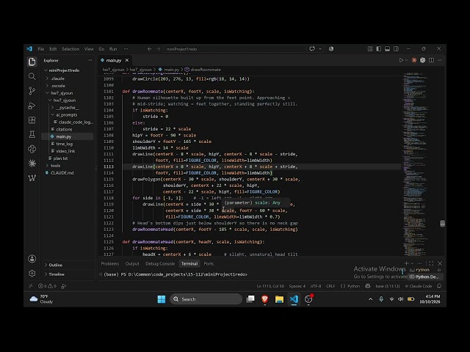The height and width of the screenshot is (352, 470).
Task: Open the Source Control view
Action: 32,91
